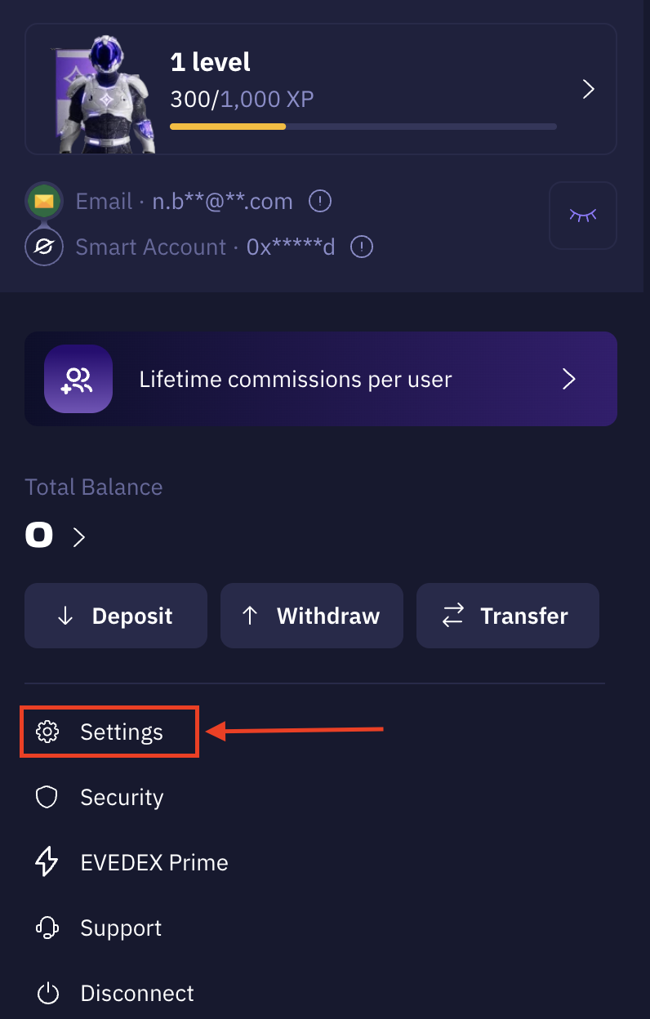The height and width of the screenshot is (1019, 650).
Task: Click the referral people icon
Action: (78, 379)
